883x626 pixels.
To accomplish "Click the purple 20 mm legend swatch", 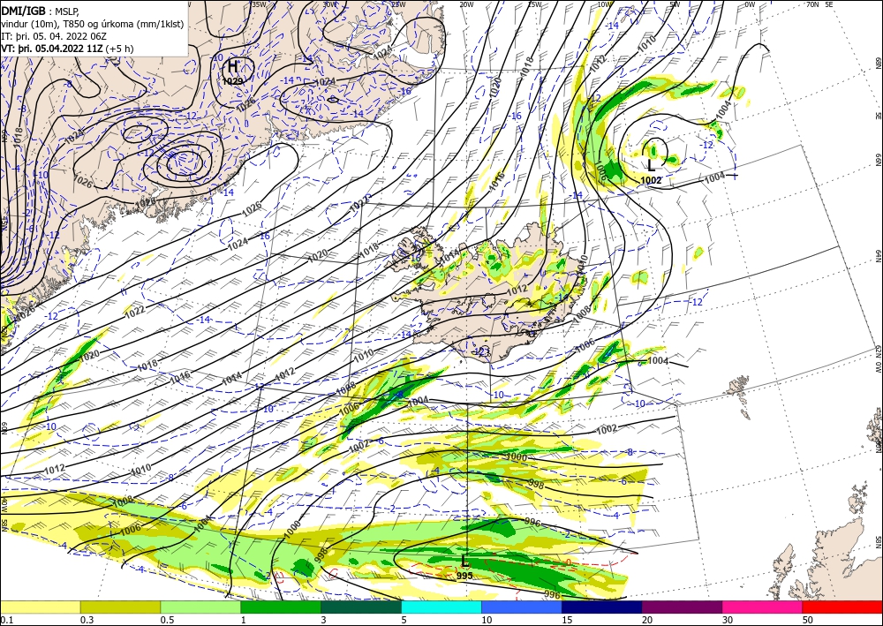I will [x=682, y=607].
